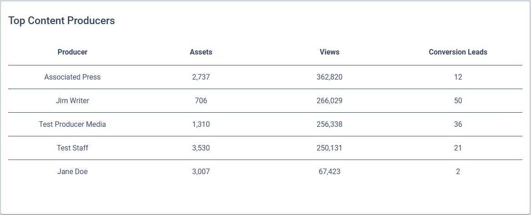531x215 pixels.
Task: Click on Test Producer Media
Action: pyautogui.click(x=72, y=125)
